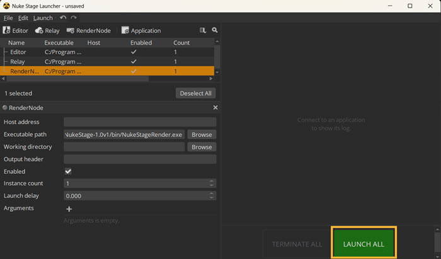Image resolution: width=441 pixels, height=259 pixels.
Task: Click the search magnifier icon
Action: pyautogui.click(x=215, y=30)
